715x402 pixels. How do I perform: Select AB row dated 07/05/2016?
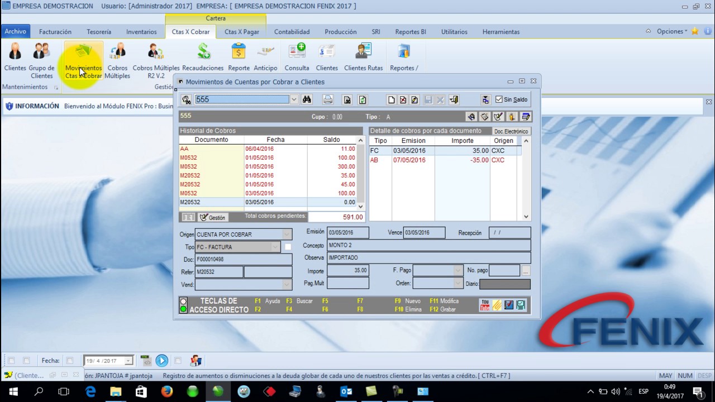(445, 160)
